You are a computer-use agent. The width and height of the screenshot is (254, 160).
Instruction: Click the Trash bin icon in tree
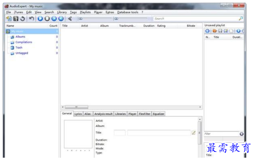tap(12, 48)
